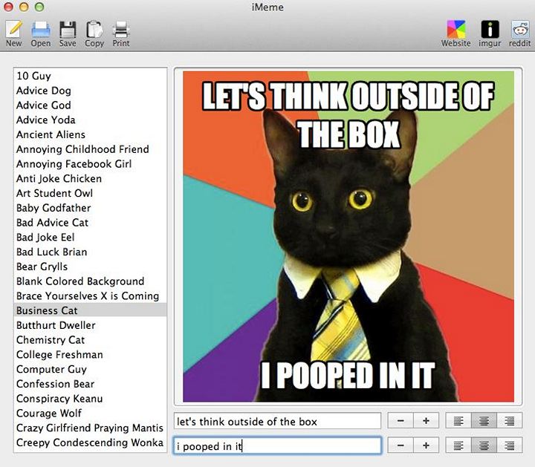Select Advice Dog template
The height and width of the screenshot is (467, 535).
[x=91, y=91]
